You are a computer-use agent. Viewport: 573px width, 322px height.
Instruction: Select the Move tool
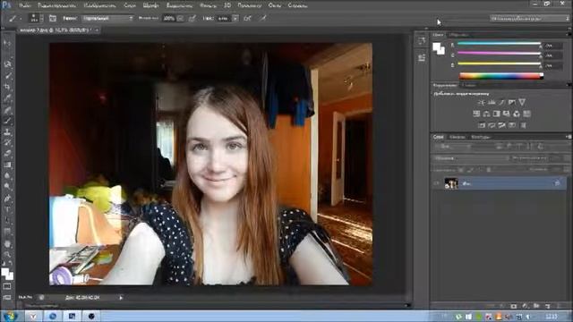[7, 43]
